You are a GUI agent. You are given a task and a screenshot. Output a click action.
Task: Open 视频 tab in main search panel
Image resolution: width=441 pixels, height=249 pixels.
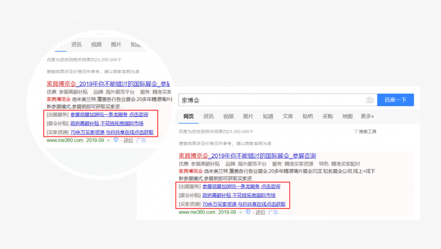[x=228, y=116]
